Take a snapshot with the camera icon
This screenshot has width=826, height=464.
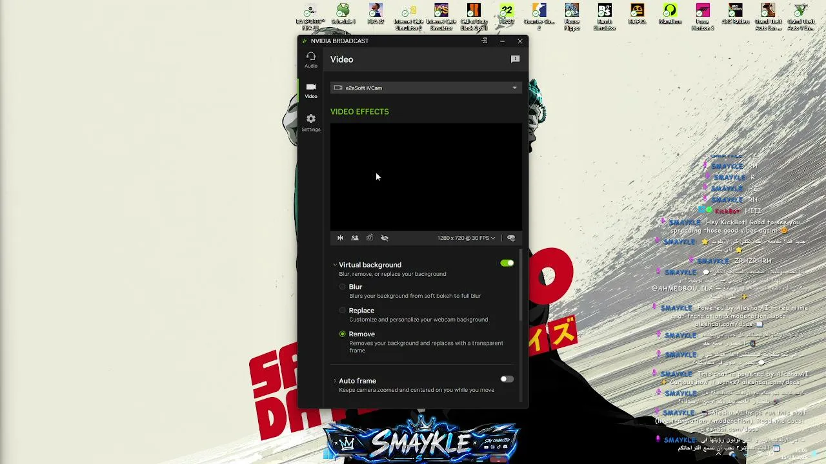370,238
